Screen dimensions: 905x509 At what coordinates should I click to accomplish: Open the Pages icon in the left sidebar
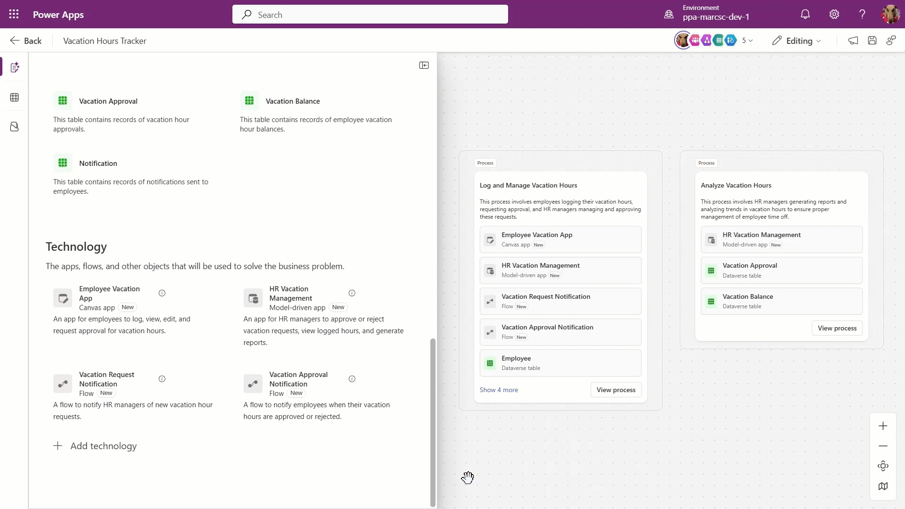[x=14, y=126]
